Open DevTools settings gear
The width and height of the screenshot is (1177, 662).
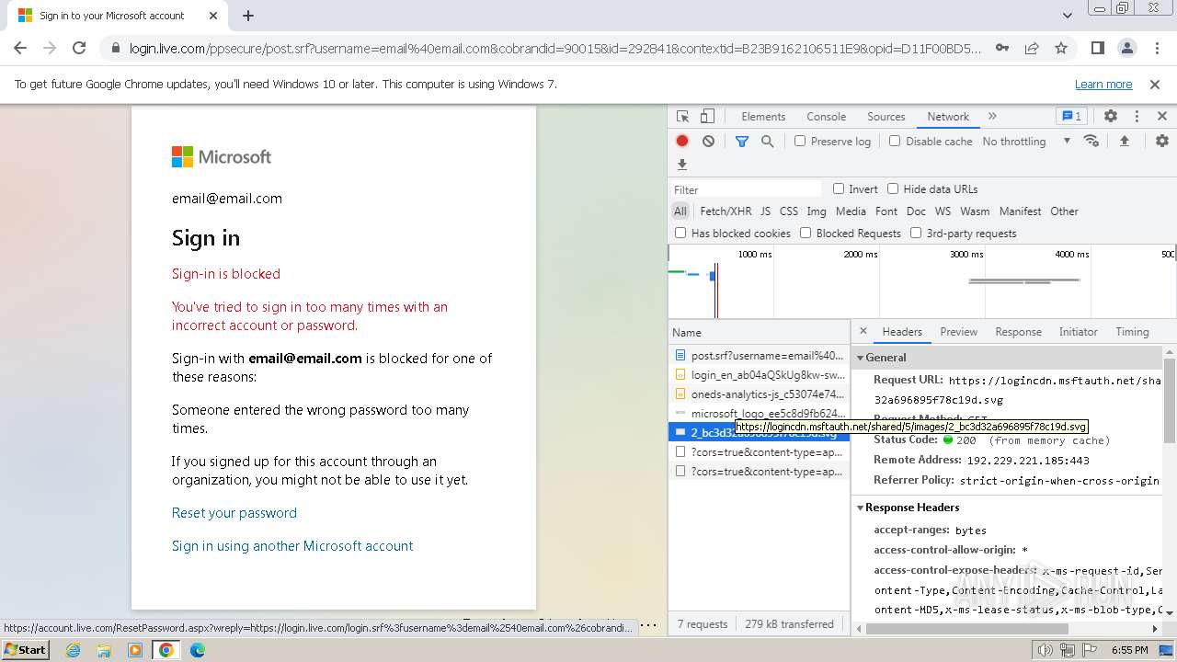click(x=1111, y=117)
